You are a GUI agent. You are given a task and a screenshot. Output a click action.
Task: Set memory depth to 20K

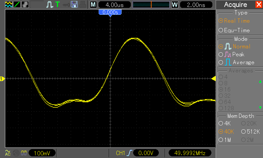(249, 123)
